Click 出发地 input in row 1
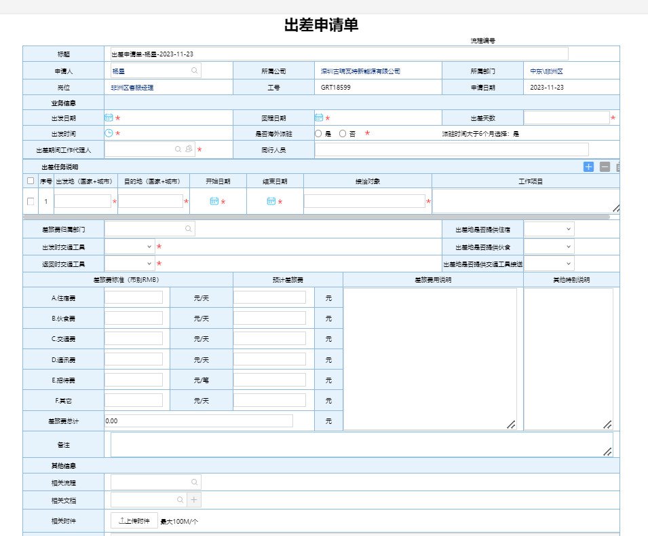Viewport: 648px width, 536px height. tap(83, 201)
